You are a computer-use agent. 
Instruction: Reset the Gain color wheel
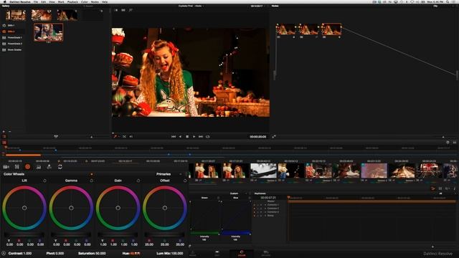click(138, 181)
